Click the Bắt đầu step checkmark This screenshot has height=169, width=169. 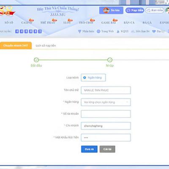point(36,60)
